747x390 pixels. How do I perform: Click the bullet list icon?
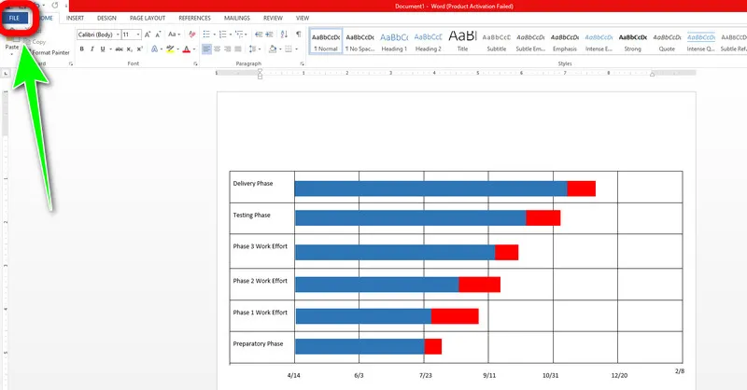[205, 35]
